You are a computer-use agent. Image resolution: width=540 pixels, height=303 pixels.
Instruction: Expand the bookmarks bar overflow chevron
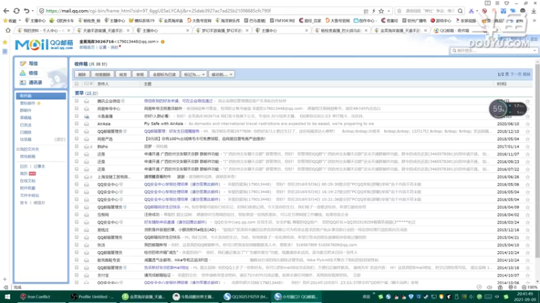tap(534, 21)
